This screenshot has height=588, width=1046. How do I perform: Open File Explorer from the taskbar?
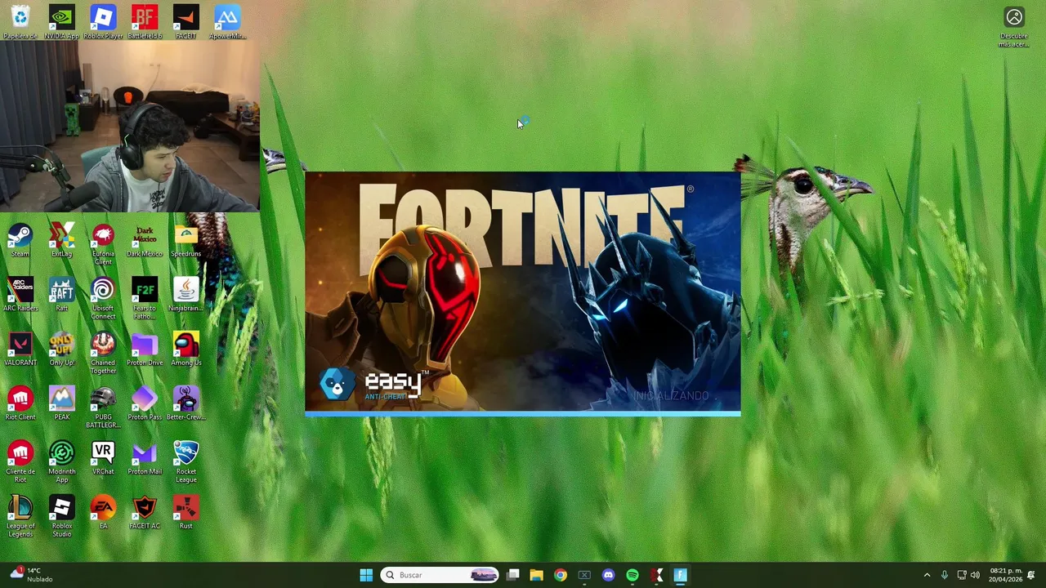click(536, 575)
